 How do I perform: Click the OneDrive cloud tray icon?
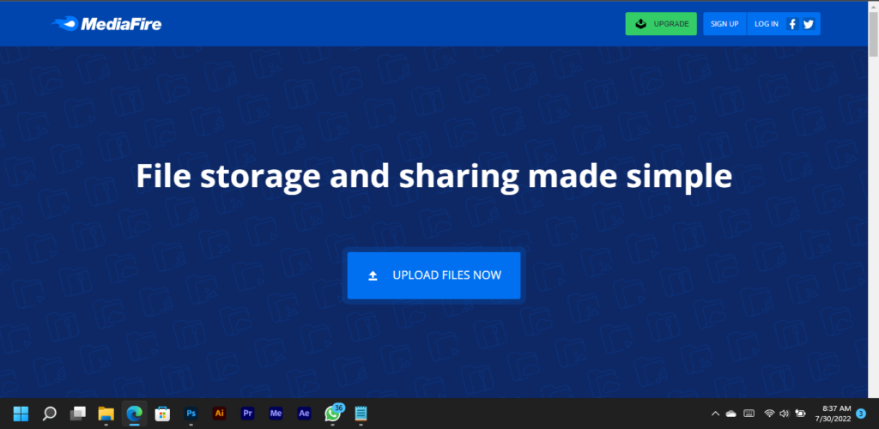pyautogui.click(x=731, y=414)
